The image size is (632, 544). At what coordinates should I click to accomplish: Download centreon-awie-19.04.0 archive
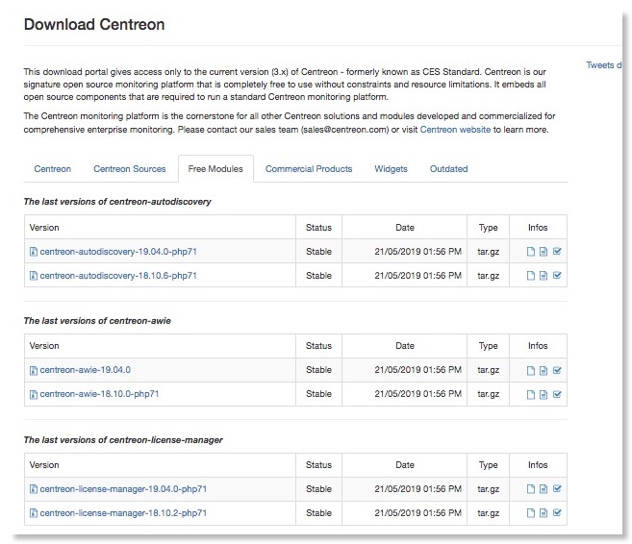click(85, 370)
